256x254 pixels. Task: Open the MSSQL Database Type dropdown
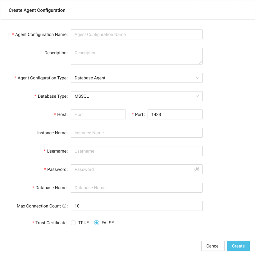click(134, 96)
